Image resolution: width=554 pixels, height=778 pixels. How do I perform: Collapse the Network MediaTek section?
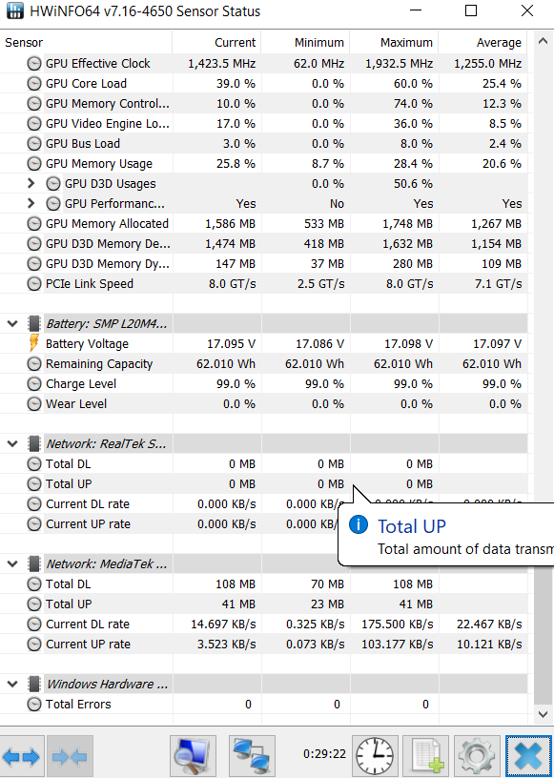tap(12, 564)
